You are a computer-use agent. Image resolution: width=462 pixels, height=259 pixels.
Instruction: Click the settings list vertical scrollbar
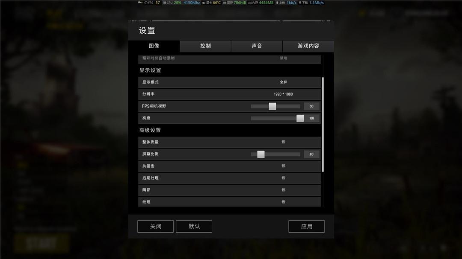[323, 124]
